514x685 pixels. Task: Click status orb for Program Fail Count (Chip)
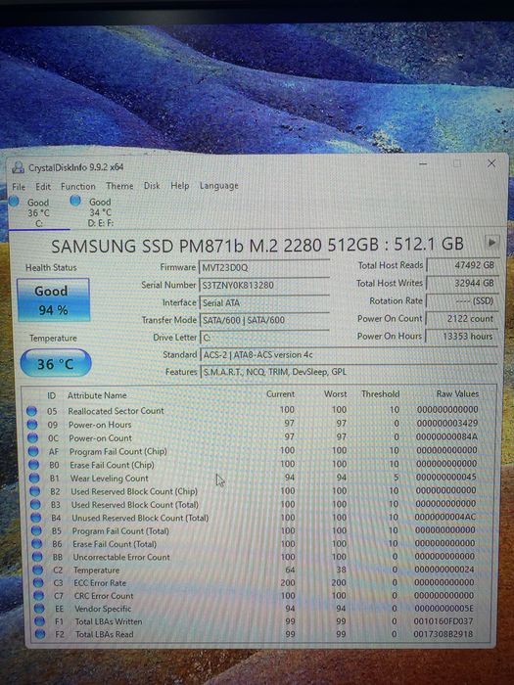(x=33, y=451)
